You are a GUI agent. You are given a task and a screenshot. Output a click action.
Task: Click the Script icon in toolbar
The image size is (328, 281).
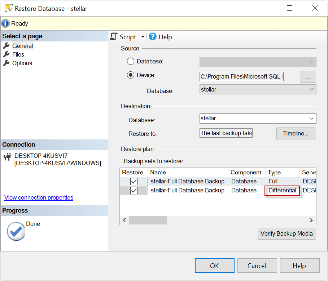coord(114,37)
